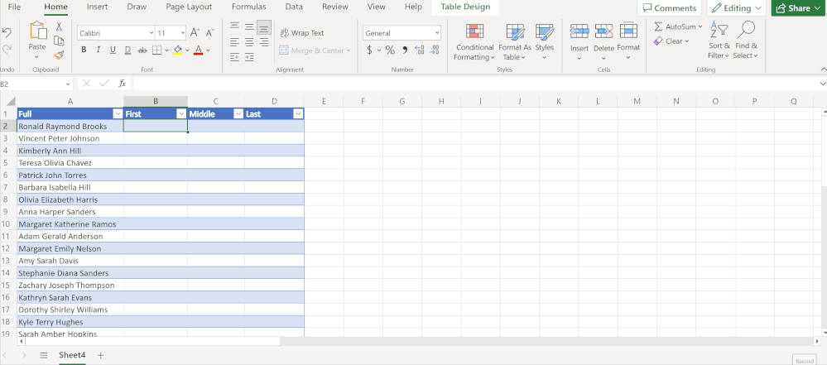Increase font size with the larger A
The height and width of the screenshot is (365, 827).
[x=195, y=33]
